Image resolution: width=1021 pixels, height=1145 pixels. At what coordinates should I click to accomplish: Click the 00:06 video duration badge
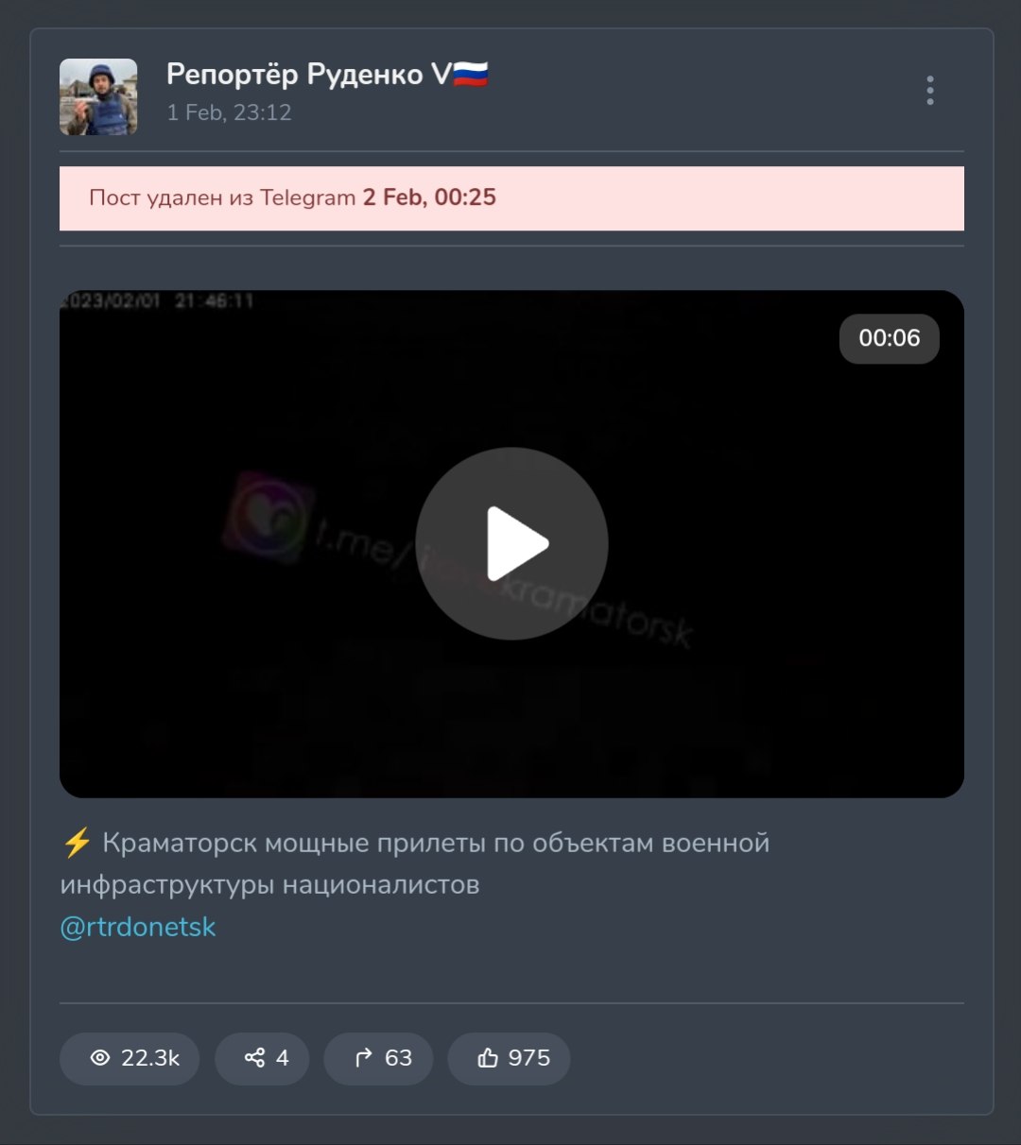pyautogui.click(x=889, y=338)
